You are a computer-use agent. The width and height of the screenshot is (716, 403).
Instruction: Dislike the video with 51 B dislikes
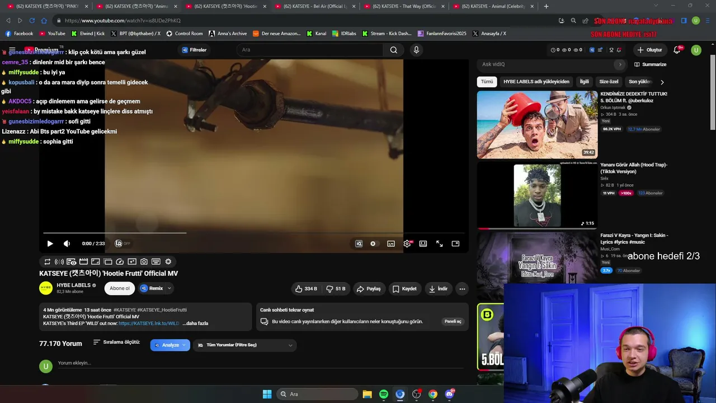(x=336, y=289)
